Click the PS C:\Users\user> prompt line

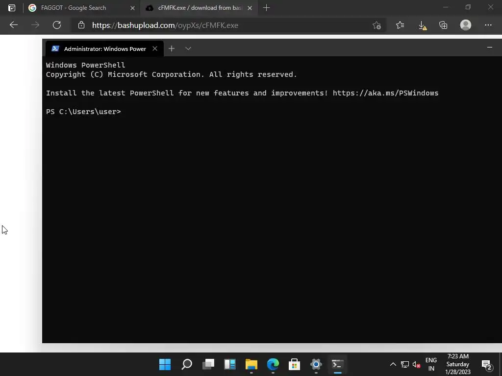83,112
